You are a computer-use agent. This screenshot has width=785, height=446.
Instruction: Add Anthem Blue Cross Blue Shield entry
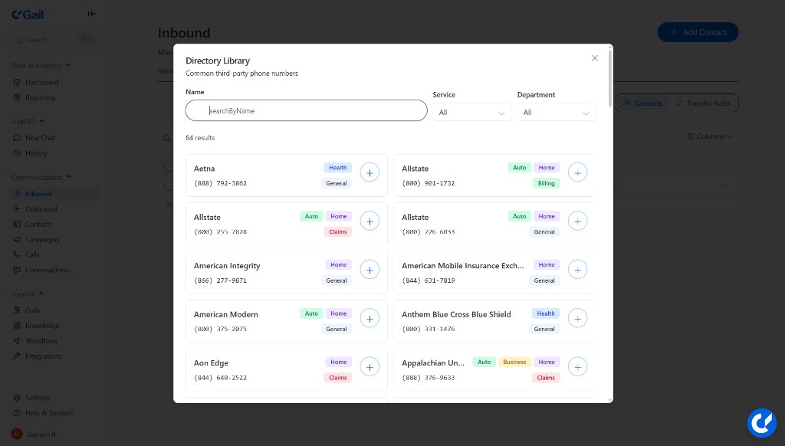click(577, 318)
